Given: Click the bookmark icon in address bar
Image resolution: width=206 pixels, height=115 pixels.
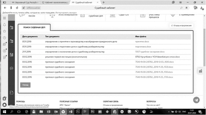Looking at the screenshot, I should (186, 8).
